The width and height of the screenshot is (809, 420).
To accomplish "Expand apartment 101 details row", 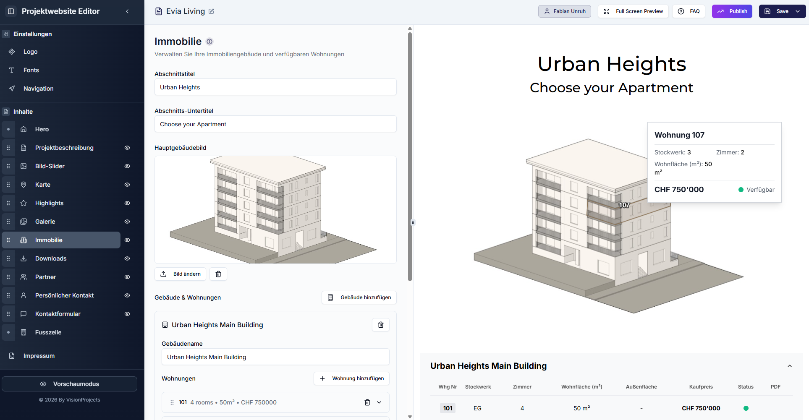I will (x=379, y=402).
